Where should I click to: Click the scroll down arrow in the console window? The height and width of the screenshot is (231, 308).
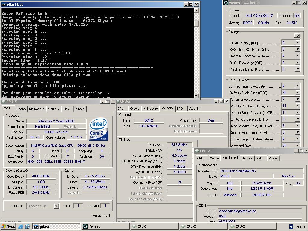click(196, 96)
